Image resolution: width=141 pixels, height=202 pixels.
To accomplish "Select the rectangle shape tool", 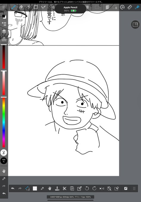I will tap(36, 7).
